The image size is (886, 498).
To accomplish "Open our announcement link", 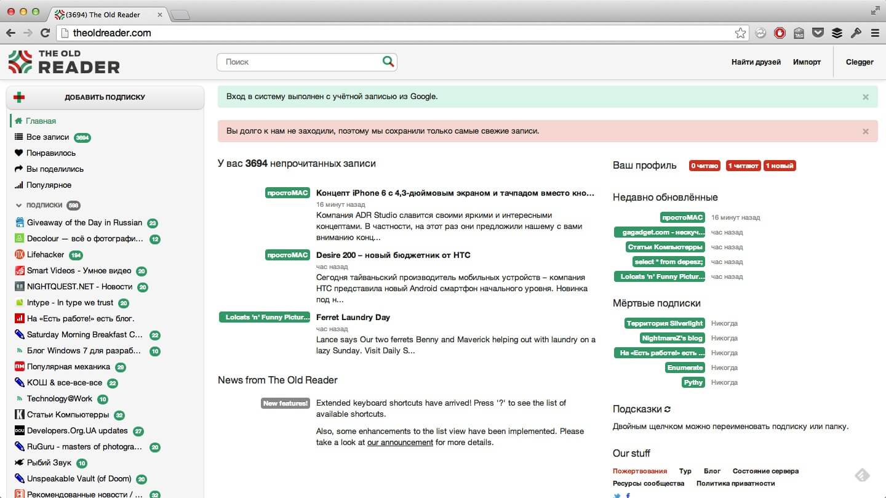I will click(400, 442).
